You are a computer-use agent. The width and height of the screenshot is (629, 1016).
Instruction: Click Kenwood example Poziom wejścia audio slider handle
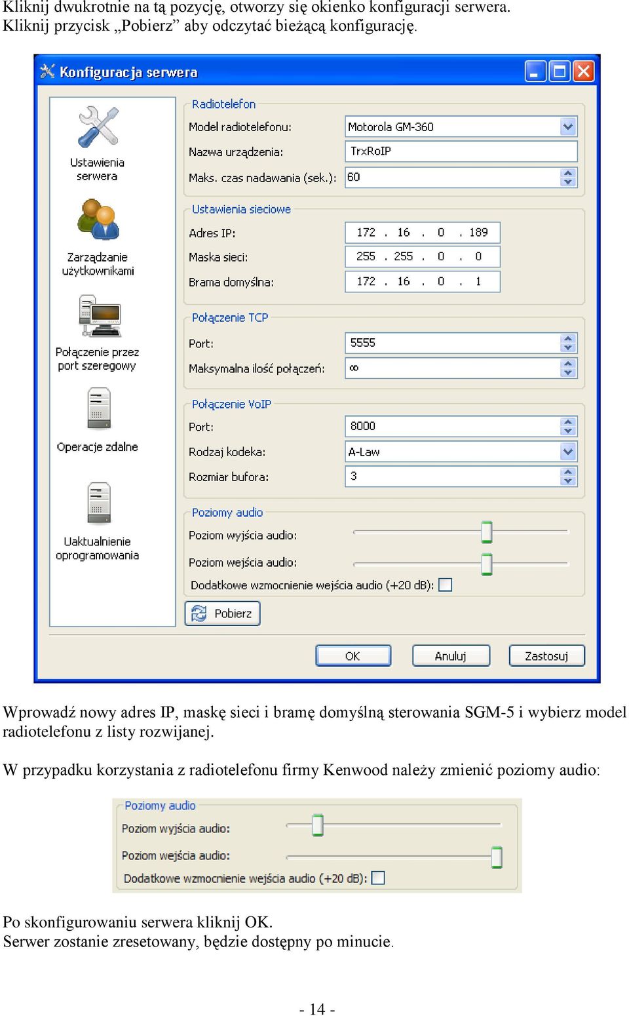[497, 857]
